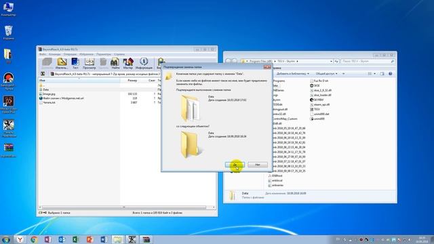
Task: Confirm folder merge with Да button
Action: (x=235, y=165)
